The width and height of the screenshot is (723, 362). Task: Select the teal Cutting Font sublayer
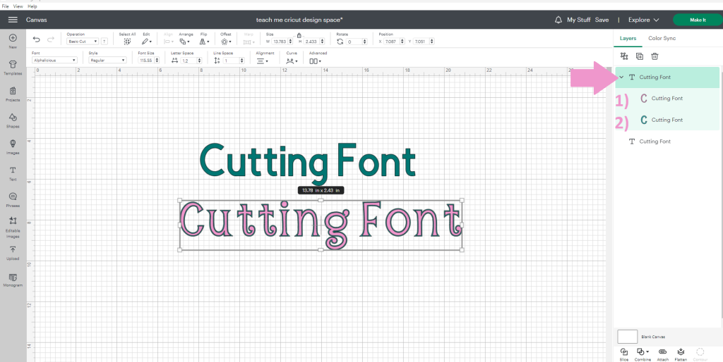(x=667, y=120)
